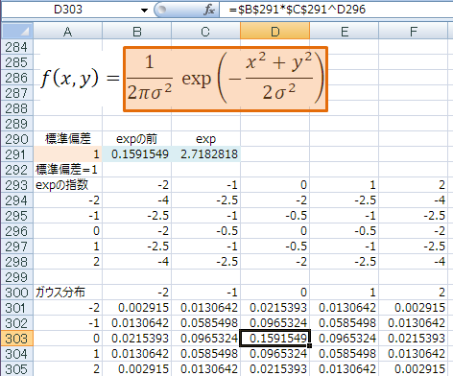
Task: Click cell D296 with value 0
Action: click(275, 231)
